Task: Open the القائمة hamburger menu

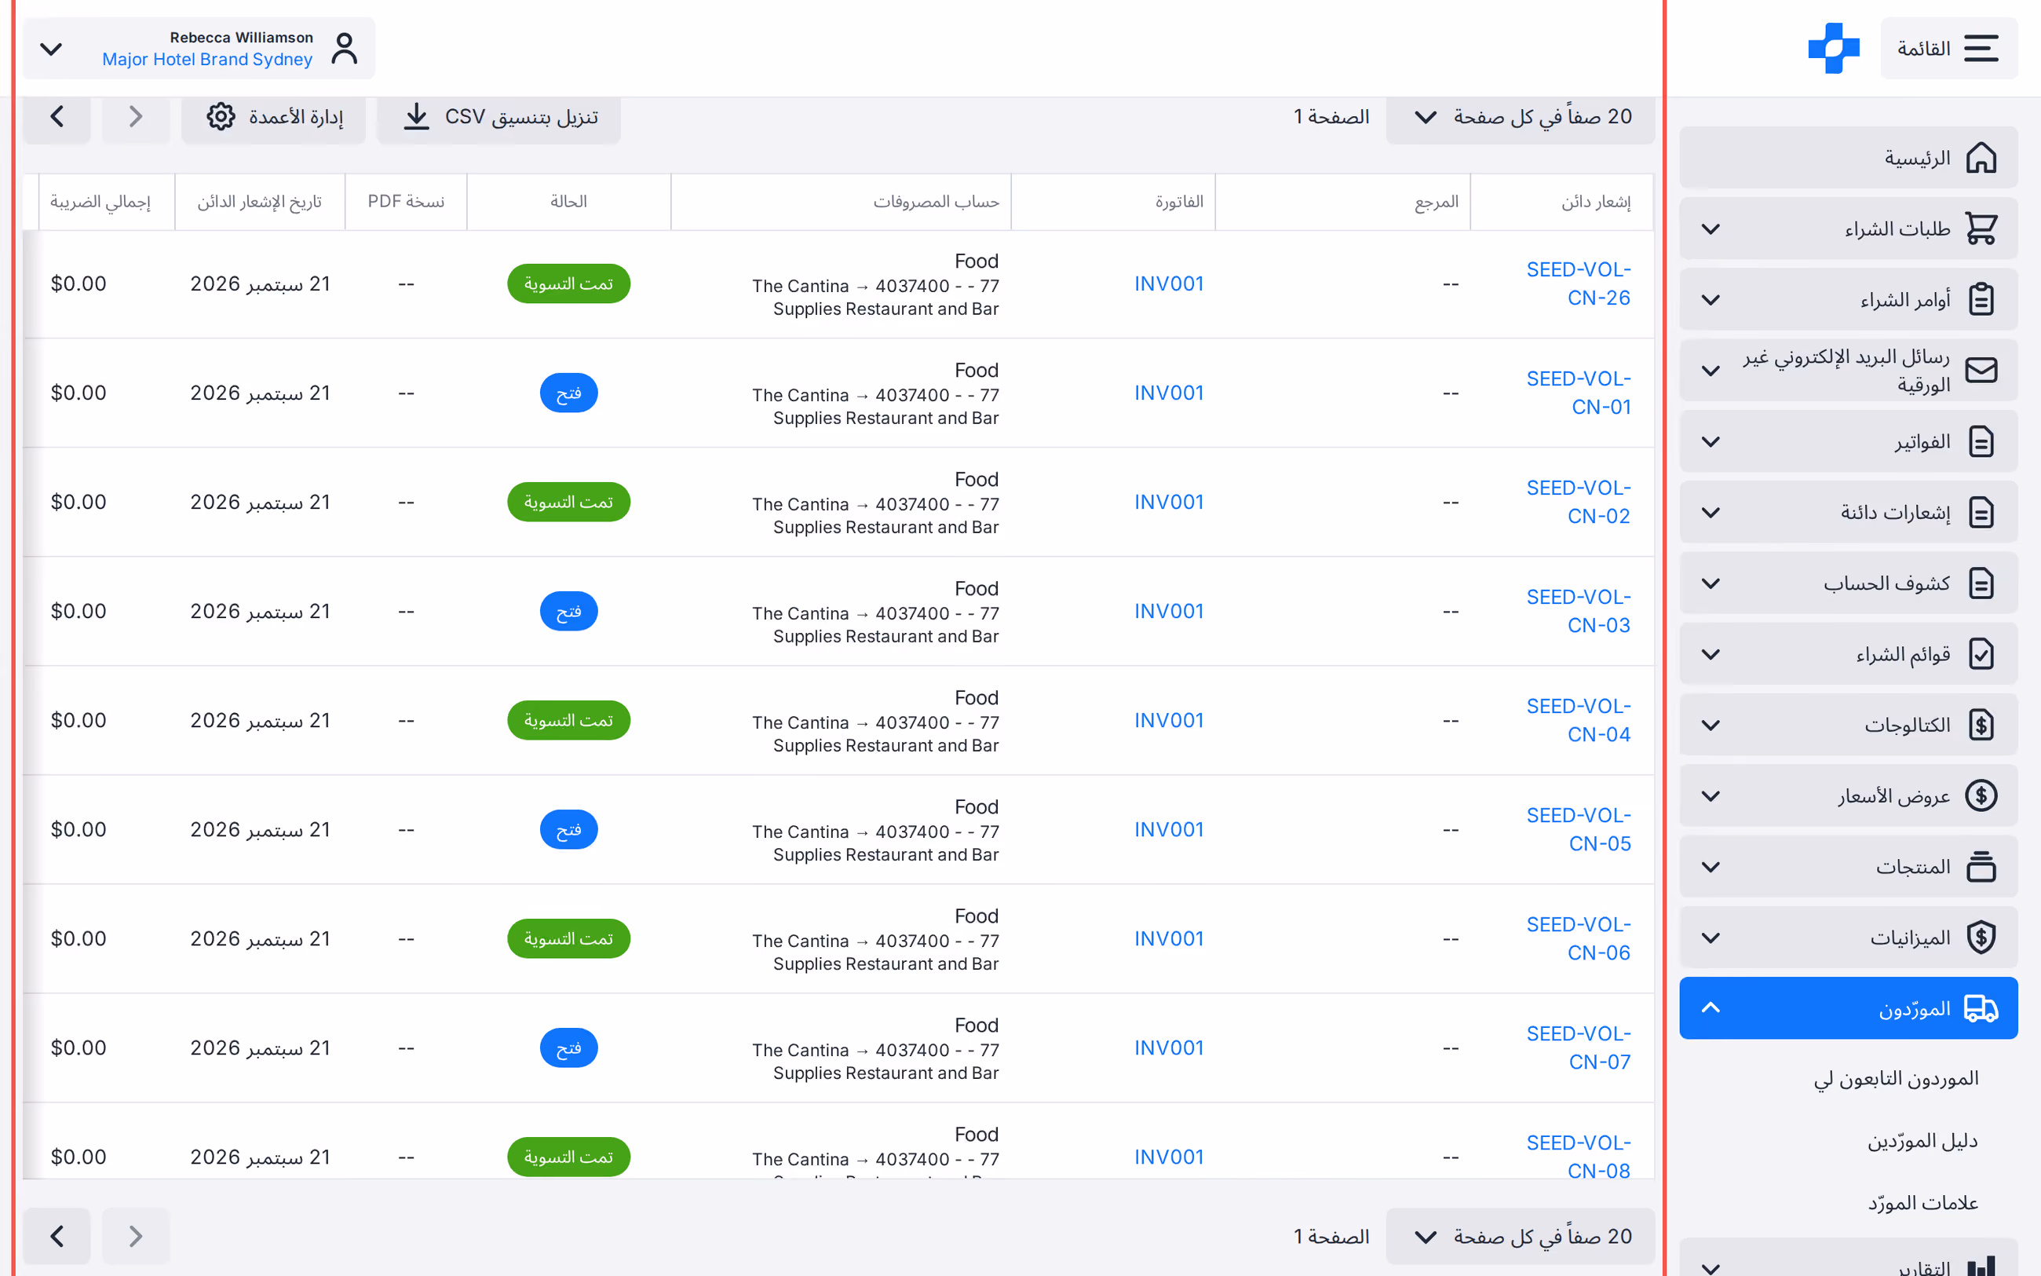Action: pyautogui.click(x=1948, y=48)
